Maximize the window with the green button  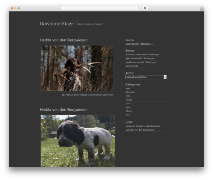pos(19,9)
